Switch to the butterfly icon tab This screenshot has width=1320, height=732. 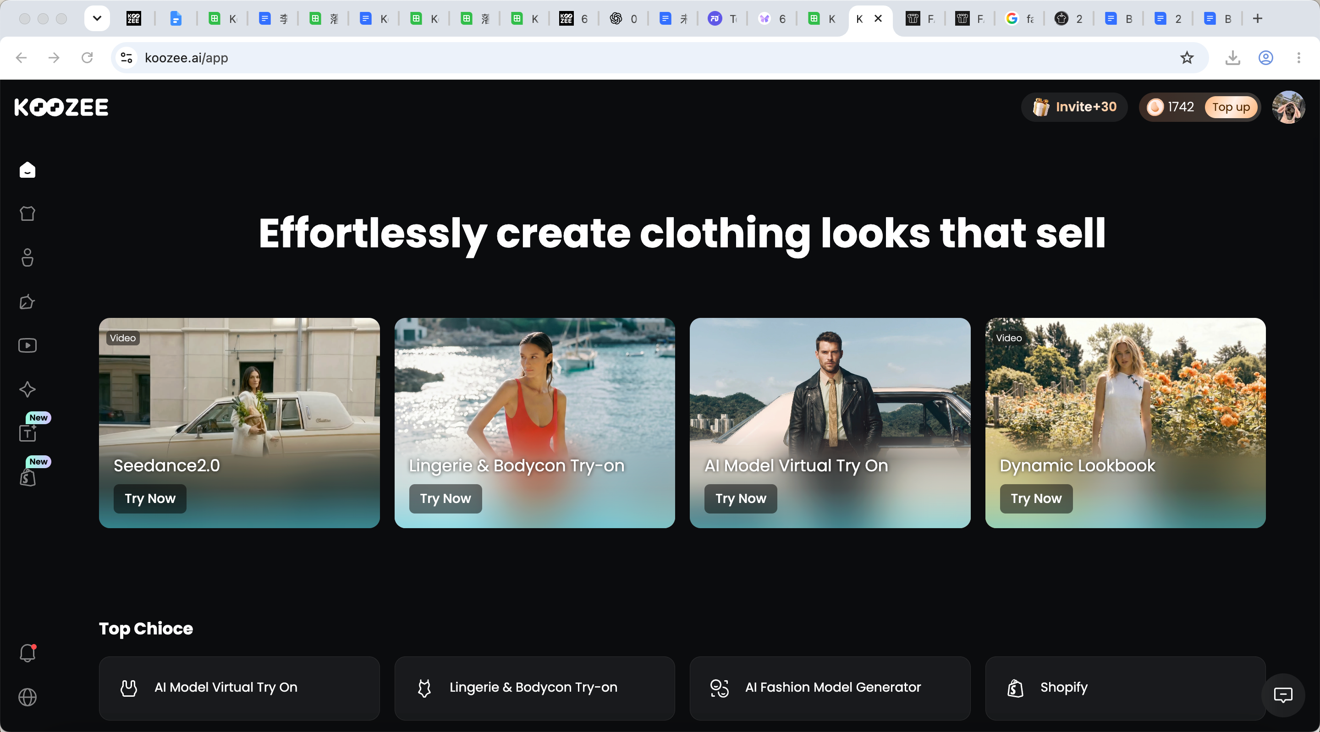coord(772,19)
